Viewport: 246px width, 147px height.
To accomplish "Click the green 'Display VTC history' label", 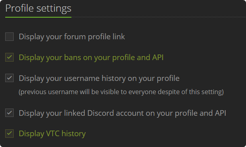I will 52,134.
